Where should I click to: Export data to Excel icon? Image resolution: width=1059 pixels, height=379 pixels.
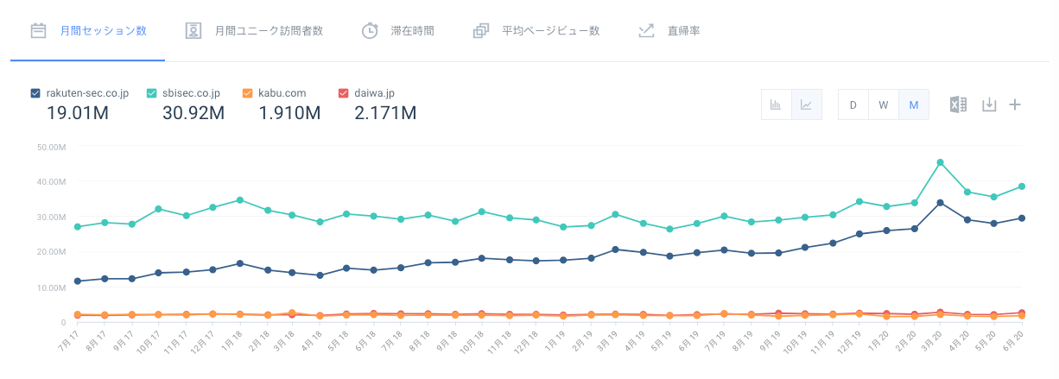tap(957, 104)
